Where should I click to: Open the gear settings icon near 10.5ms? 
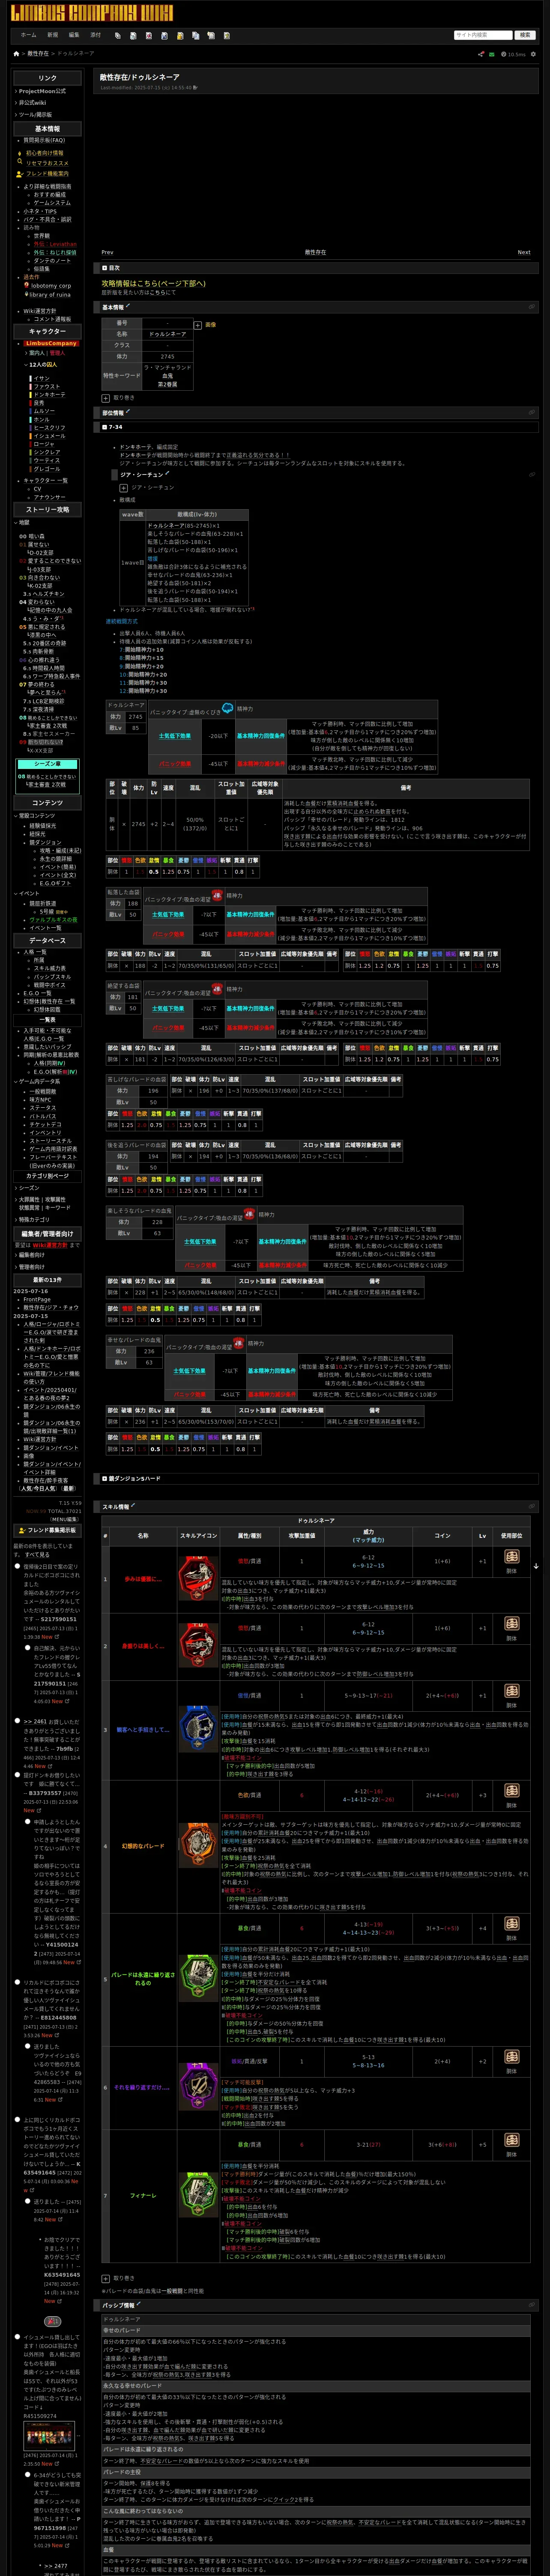click(533, 54)
